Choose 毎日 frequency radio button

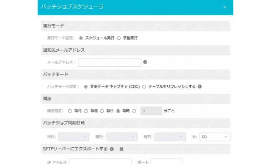coord(102,111)
